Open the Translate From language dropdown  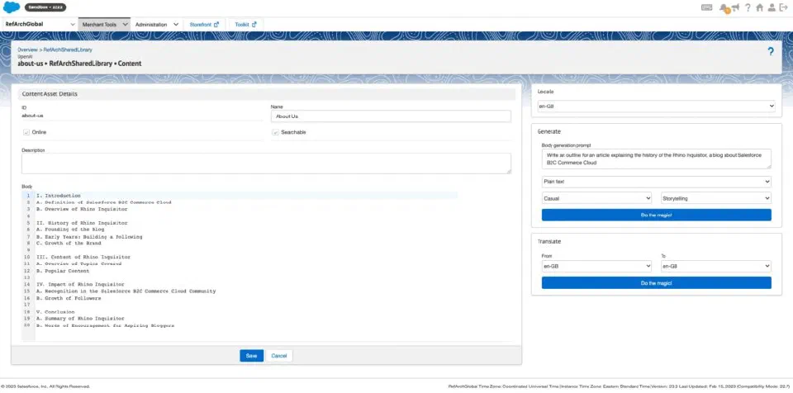(x=596, y=266)
